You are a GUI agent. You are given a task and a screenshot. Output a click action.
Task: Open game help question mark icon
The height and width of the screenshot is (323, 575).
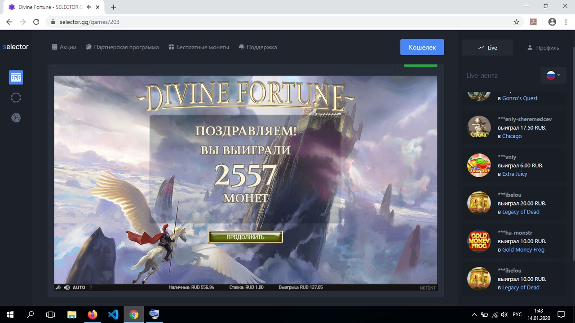91,288
